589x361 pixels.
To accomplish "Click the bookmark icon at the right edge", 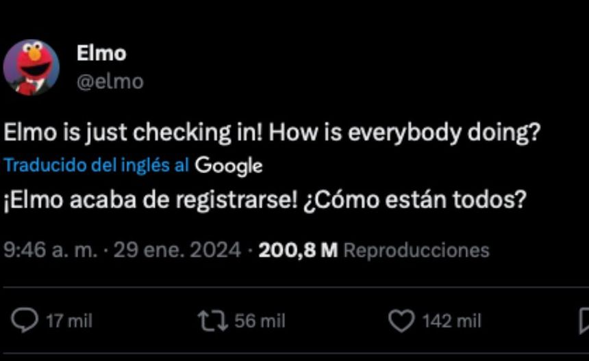I will 584,321.
